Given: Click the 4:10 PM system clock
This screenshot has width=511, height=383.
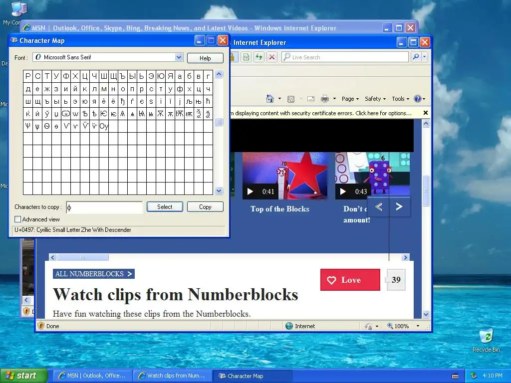Looking at the screenshot, I should 493,376.
